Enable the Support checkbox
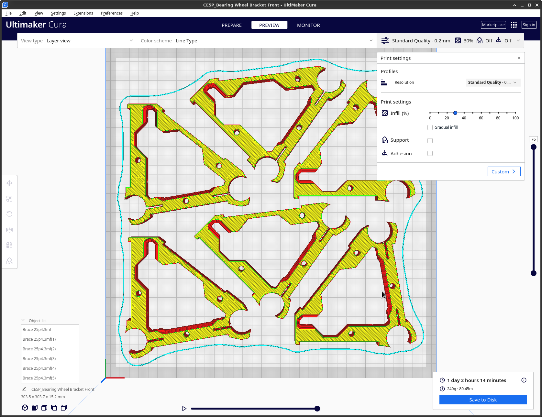The height and width of the screenshot is (417, 542). coord(430,141)
